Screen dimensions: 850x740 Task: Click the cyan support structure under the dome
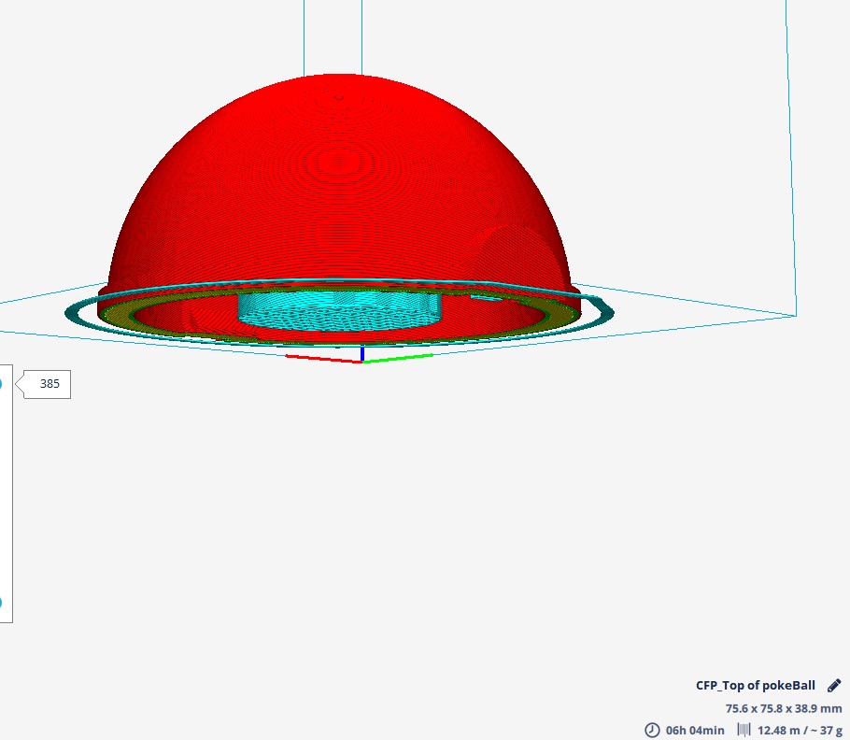(340, 310)
